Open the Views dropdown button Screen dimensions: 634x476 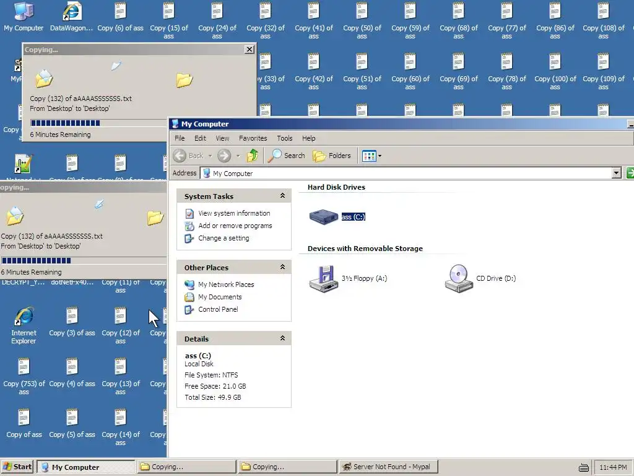pyautogui.click(x=371, y=156)
